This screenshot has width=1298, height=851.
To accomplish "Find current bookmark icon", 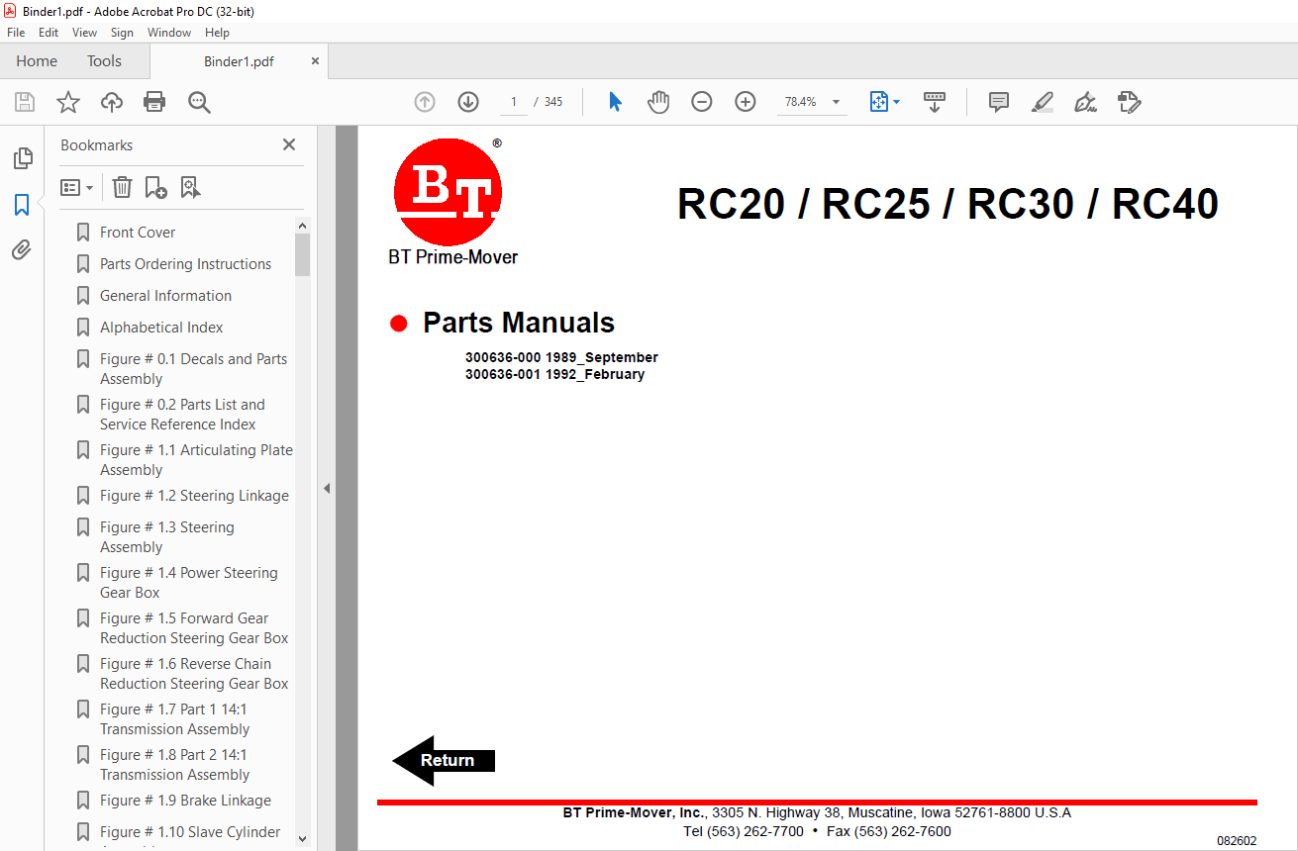I will pyautogui.click(x=190, y=187).
